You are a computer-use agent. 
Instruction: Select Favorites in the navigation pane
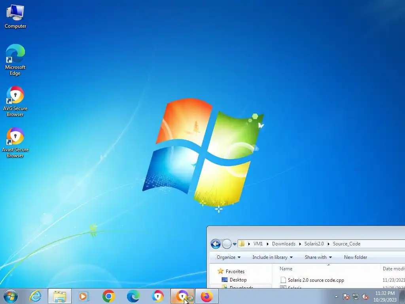235,272
